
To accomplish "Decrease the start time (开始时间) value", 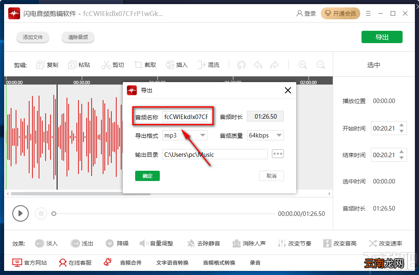I will 401,131.
